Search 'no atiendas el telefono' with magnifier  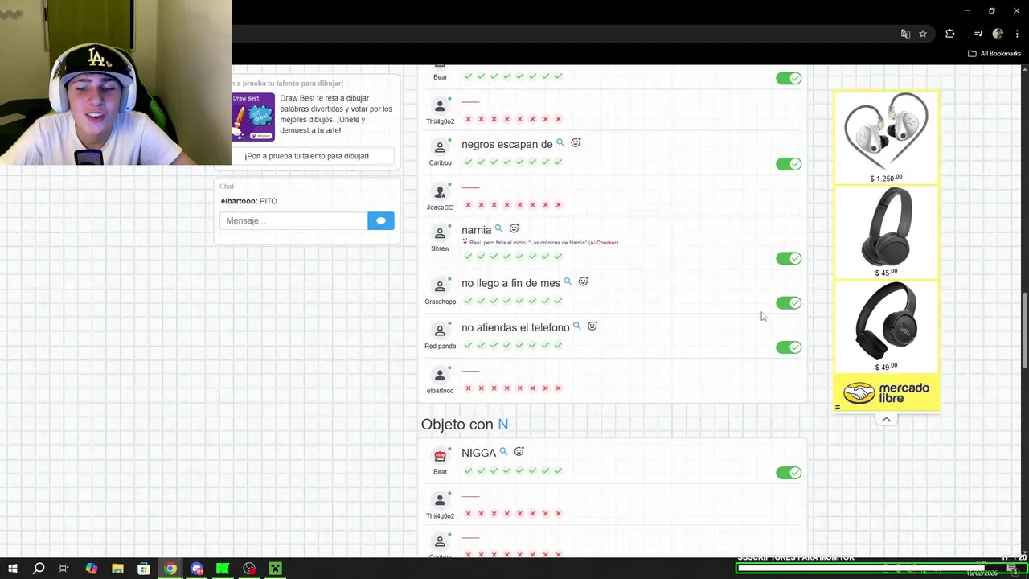coord(576,326)
